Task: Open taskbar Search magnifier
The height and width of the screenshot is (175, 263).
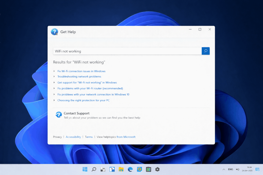Action: 94,169
